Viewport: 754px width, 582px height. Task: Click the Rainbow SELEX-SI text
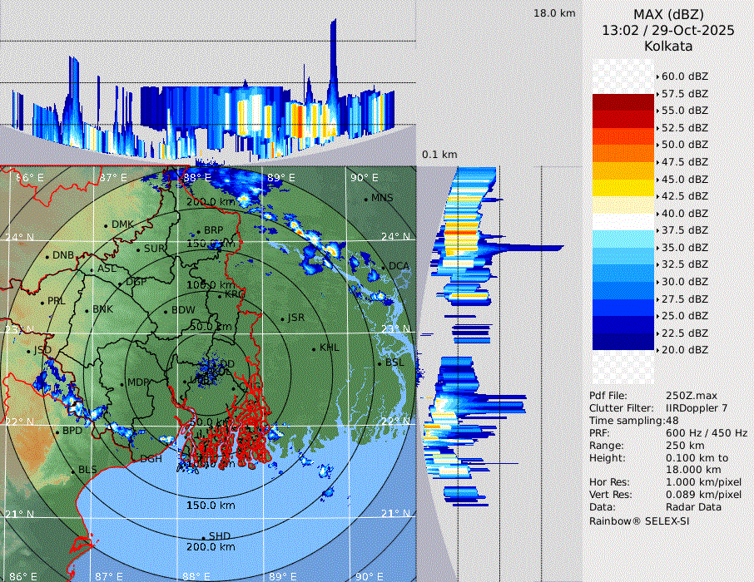639,520
